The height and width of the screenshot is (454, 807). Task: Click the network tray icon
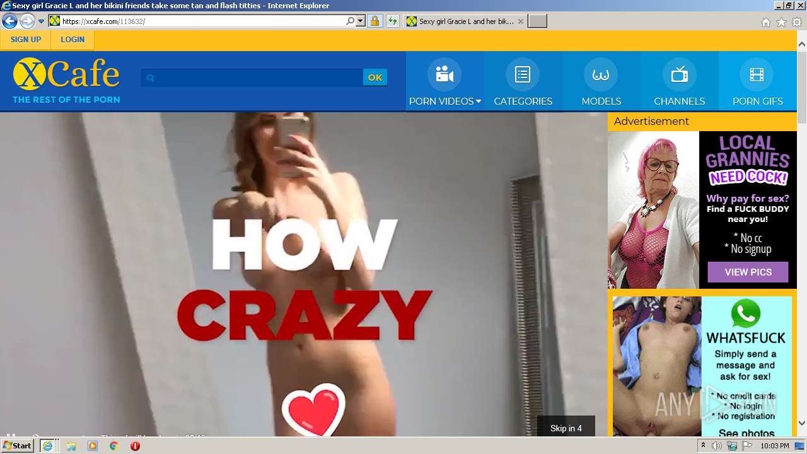point(731,446)
